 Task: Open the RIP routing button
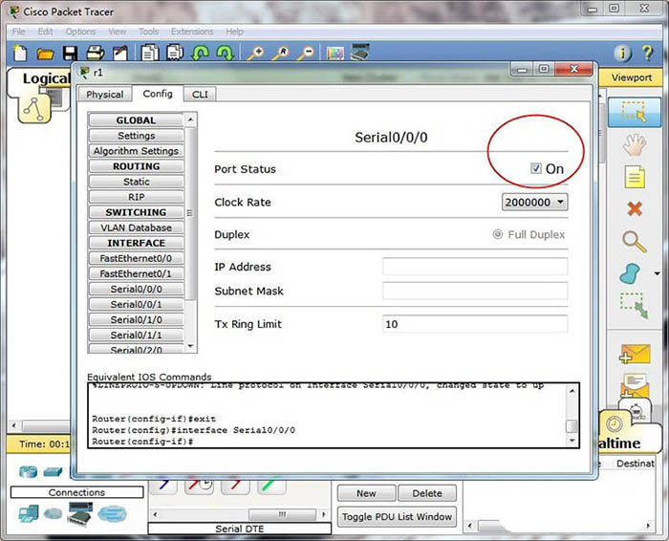pos(136,197)
